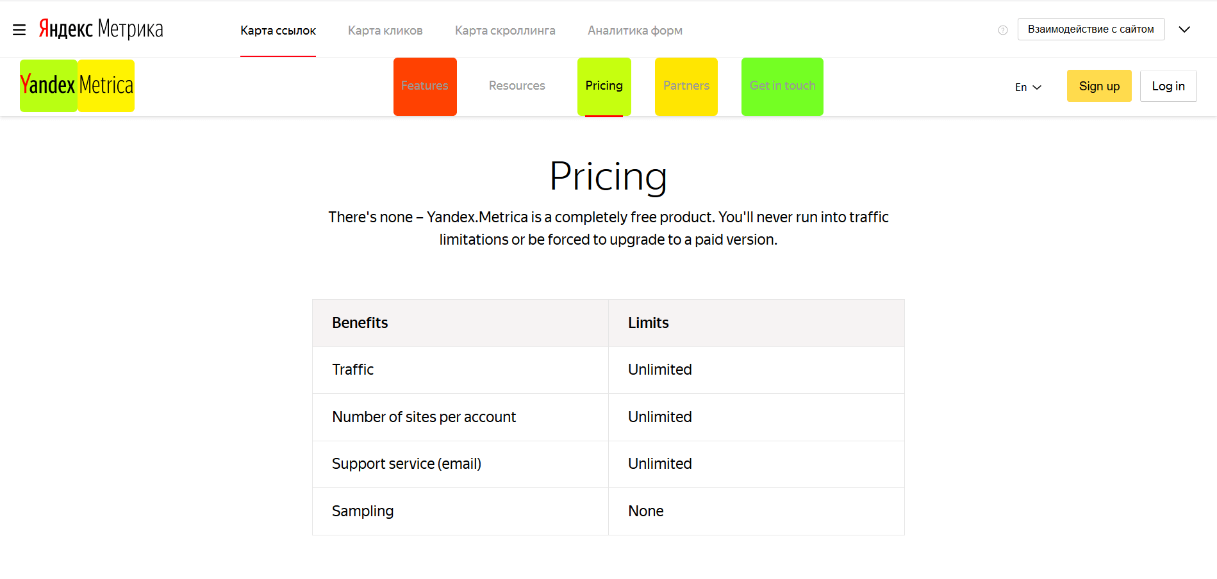Screen dimensions: 1217x579
Task: Switch to the Карта кликов tab
Action: point(385,31)
